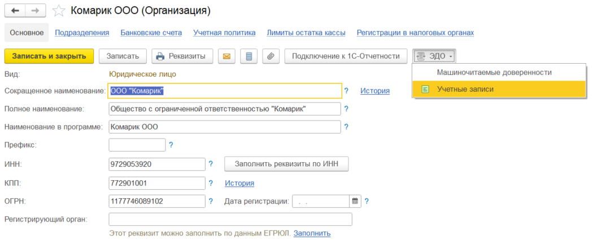Open the Банковские счета tab

pos(151,33)
